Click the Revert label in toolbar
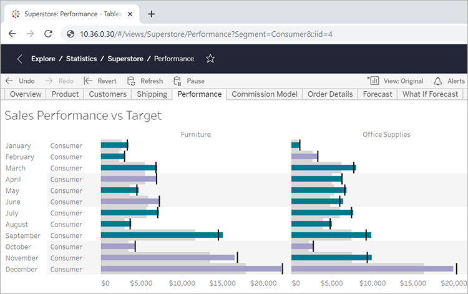The height and width of the screenshot is (294, 468). click(x=107, y=81)
